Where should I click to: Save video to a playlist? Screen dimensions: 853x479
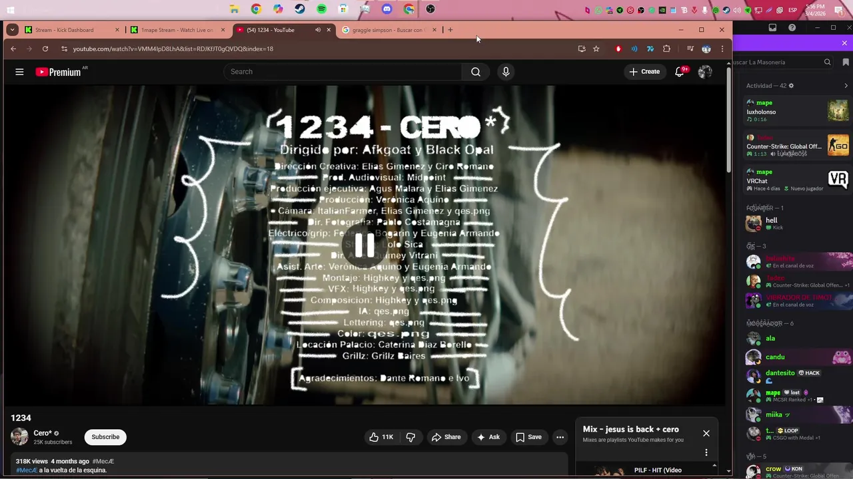tap(528, 437)
